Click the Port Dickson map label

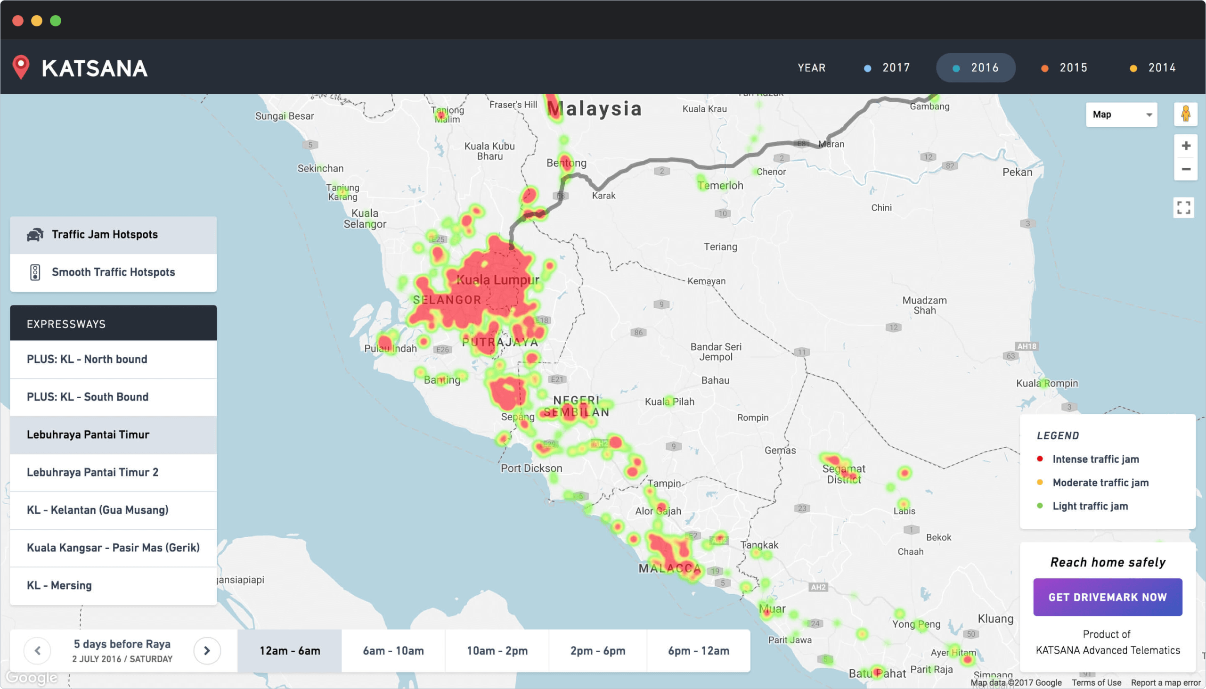pyautogui.click(x=531, y=468)
